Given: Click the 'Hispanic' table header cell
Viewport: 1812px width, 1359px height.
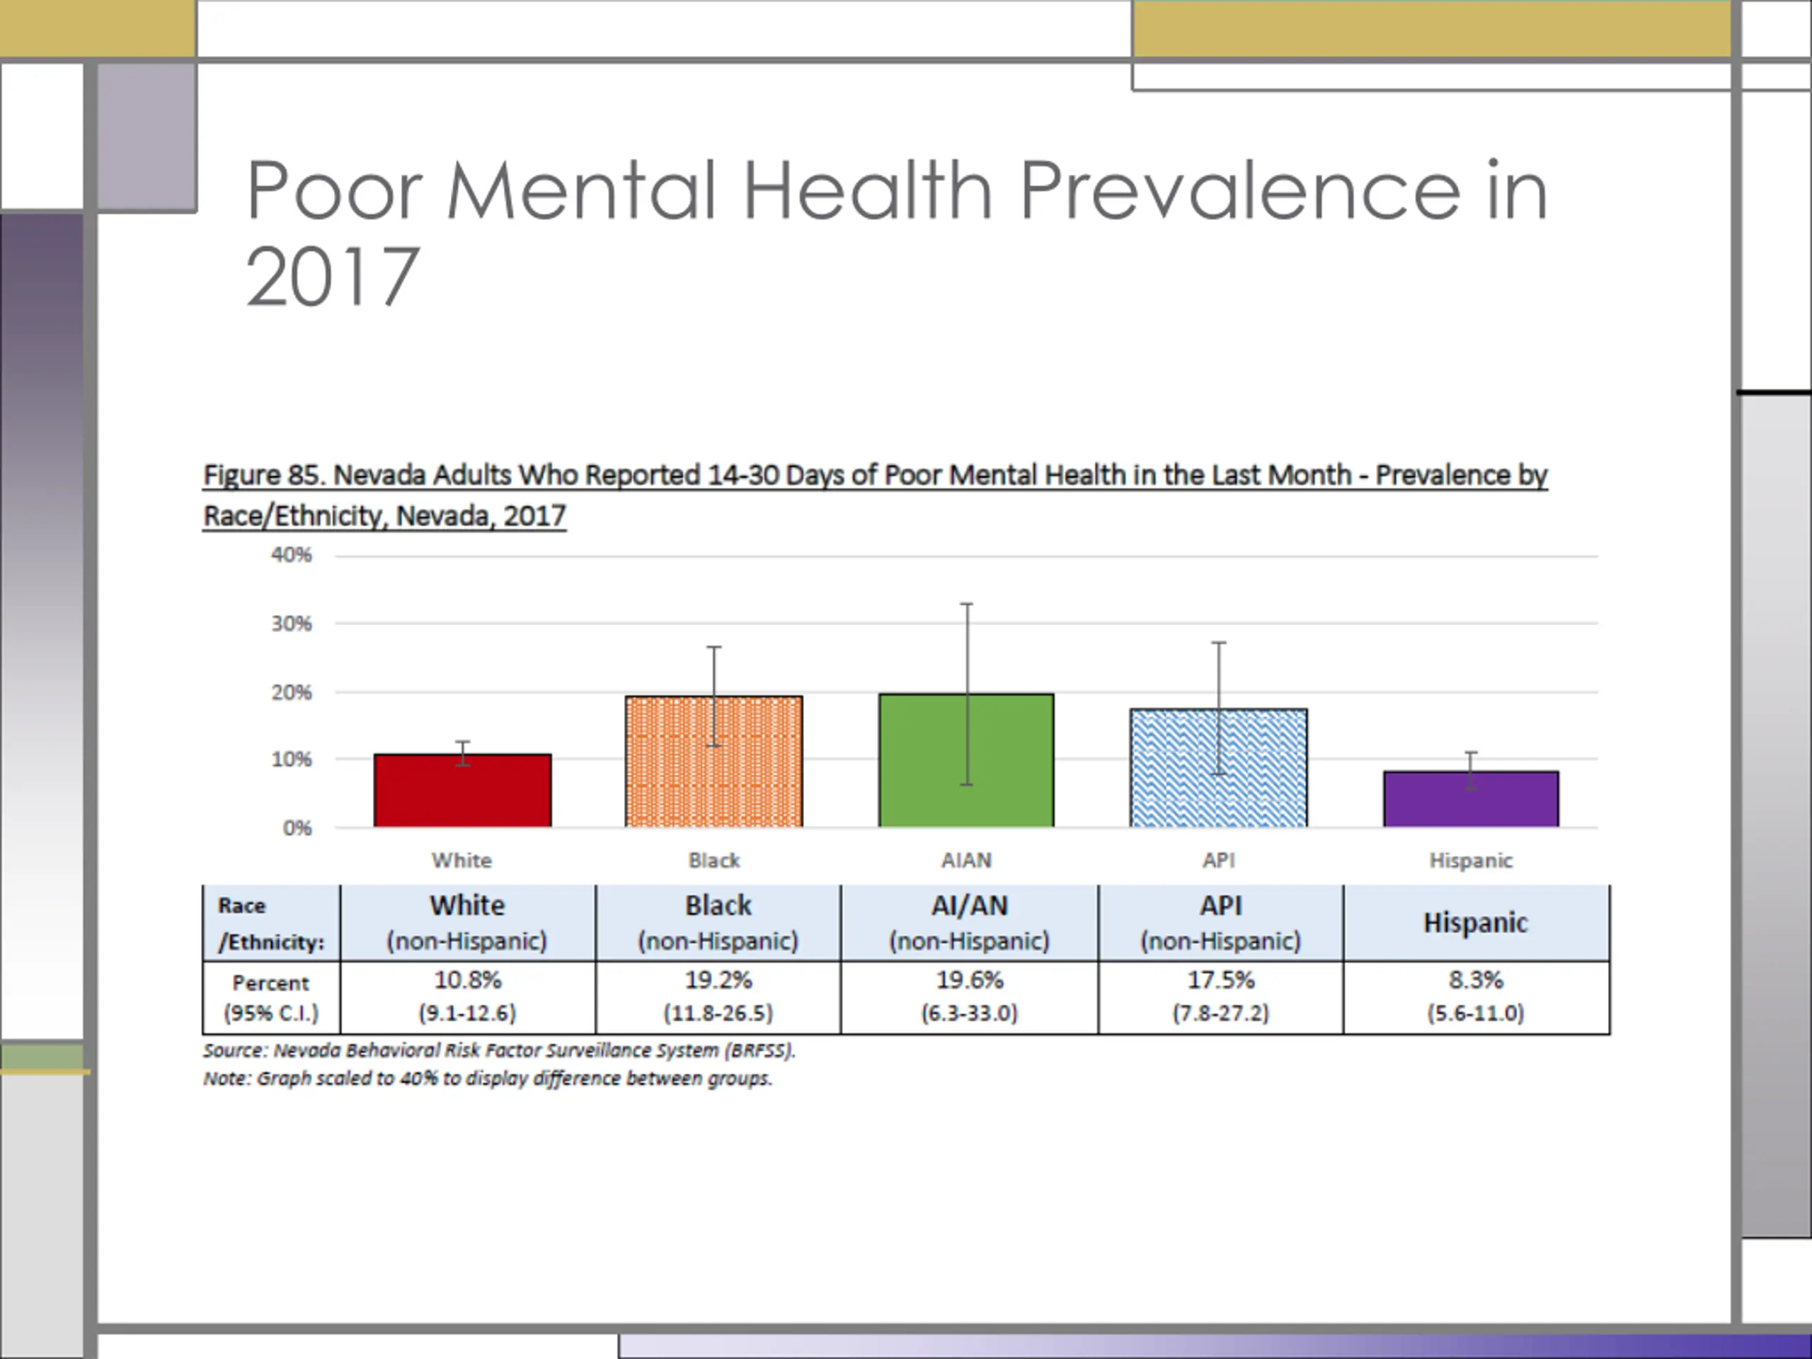Looking at the screenshot, I should click(x=1476, y=923).
